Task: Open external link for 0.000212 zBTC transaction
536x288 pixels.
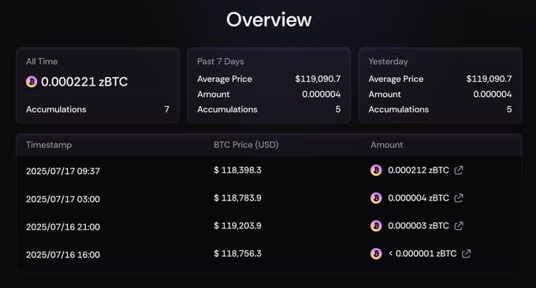Action: tap(459, 170)
